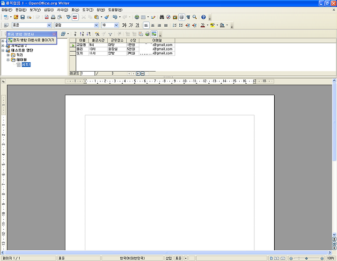Screen dimensions: 337x261
Task: Open the 도움말(H) menu
Action: coord(115,10)
